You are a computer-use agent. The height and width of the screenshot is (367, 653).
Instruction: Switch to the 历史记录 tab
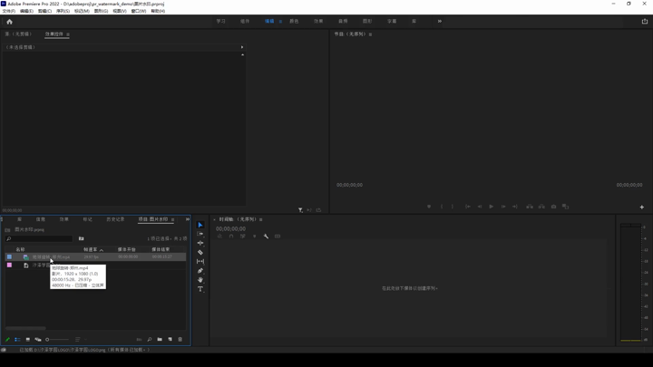[115, 219]
